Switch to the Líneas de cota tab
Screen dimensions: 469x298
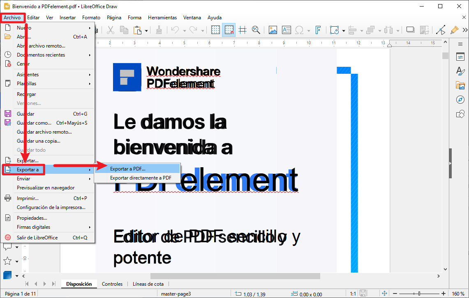(x=148, y=284)
